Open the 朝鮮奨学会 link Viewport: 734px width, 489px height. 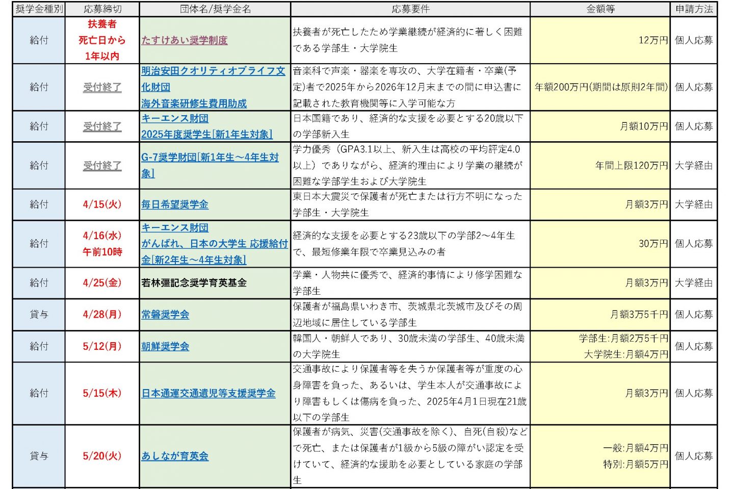pos(165,346)
